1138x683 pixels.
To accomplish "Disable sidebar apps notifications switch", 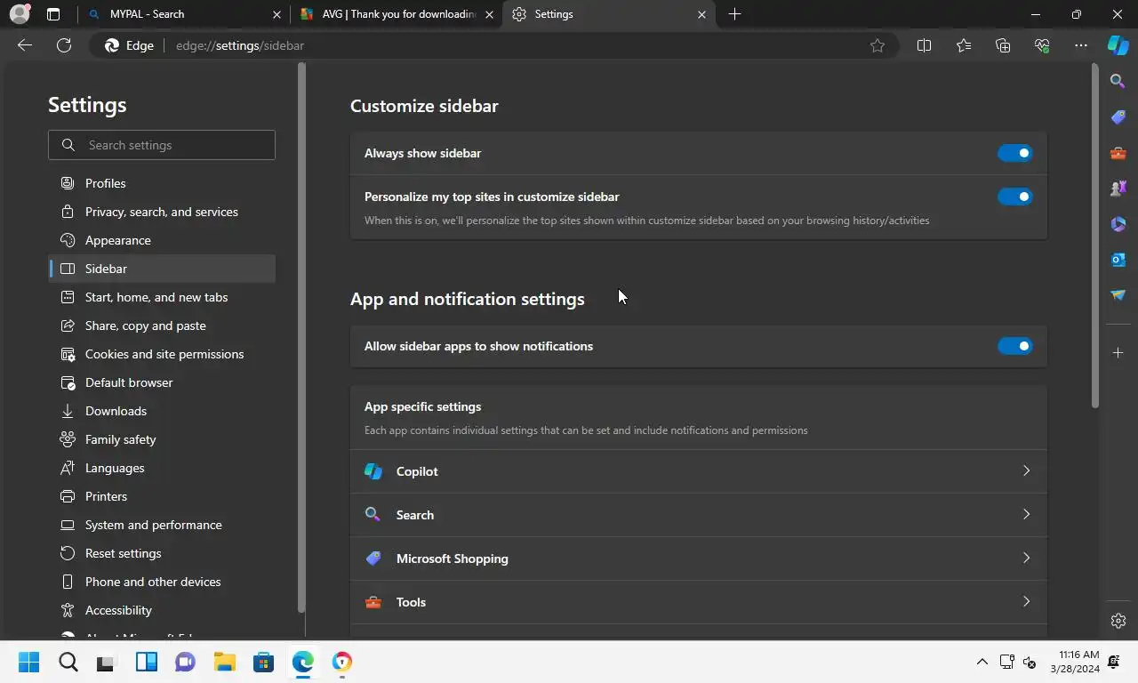I will pyautogui.click(x=1014, y=346).
